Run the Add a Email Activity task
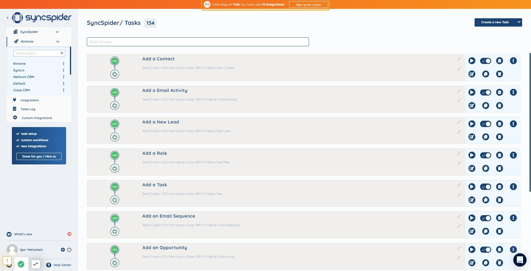Image resolution: width=531 pixels, height=271 pixels. pos(472,92)
